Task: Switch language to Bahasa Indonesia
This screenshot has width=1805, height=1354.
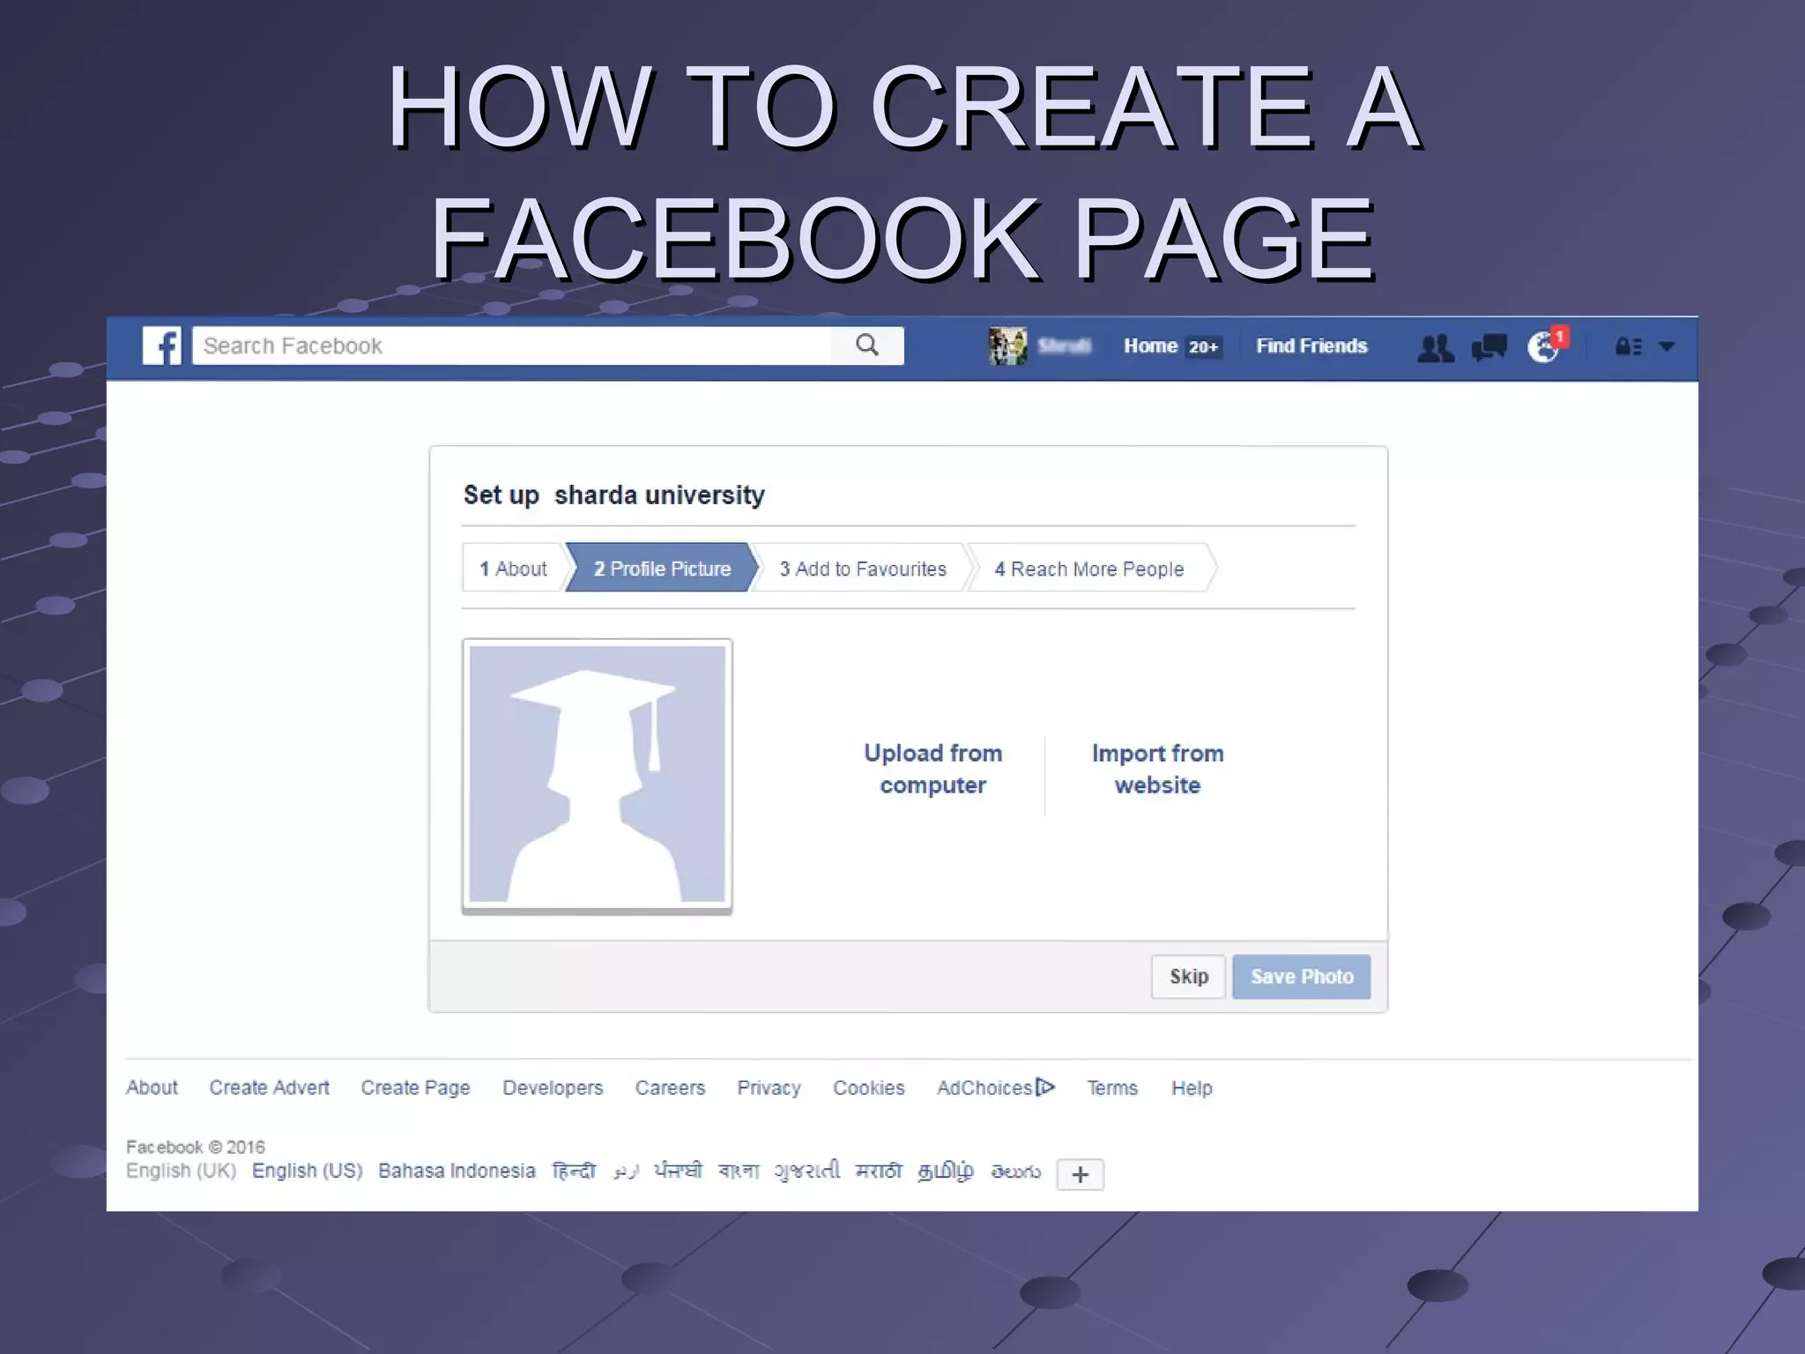Action: click(457, 1171)
